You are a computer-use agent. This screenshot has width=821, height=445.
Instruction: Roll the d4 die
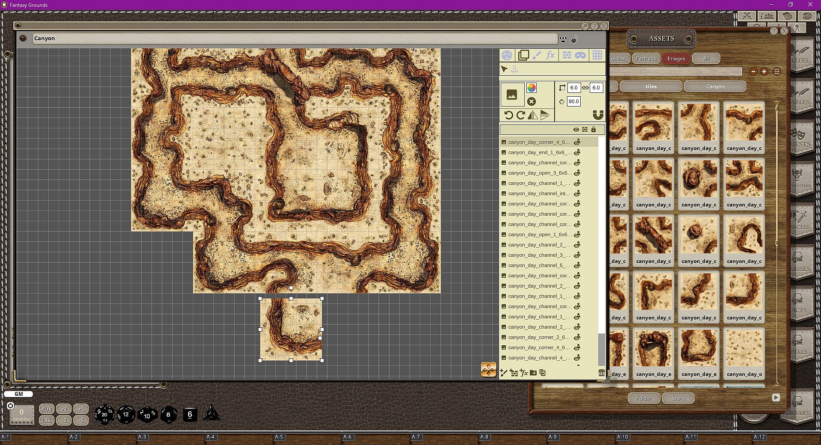pos(211,413)
